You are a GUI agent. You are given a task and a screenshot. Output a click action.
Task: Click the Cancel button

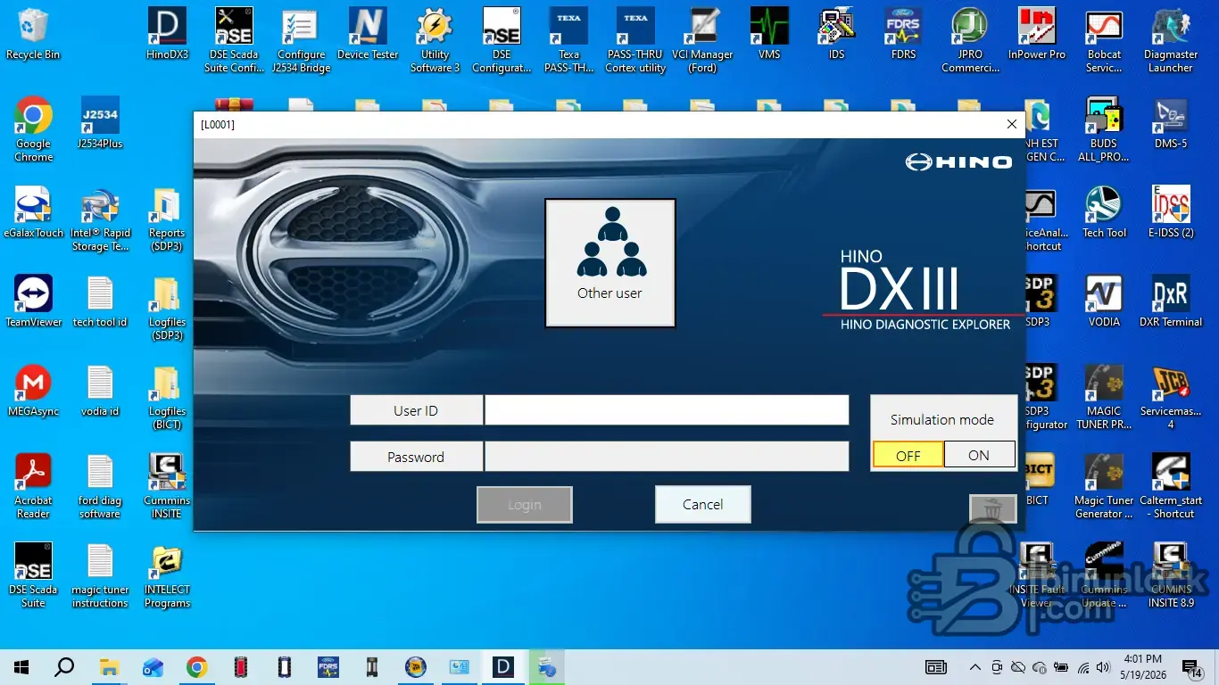tap(703, 505)
